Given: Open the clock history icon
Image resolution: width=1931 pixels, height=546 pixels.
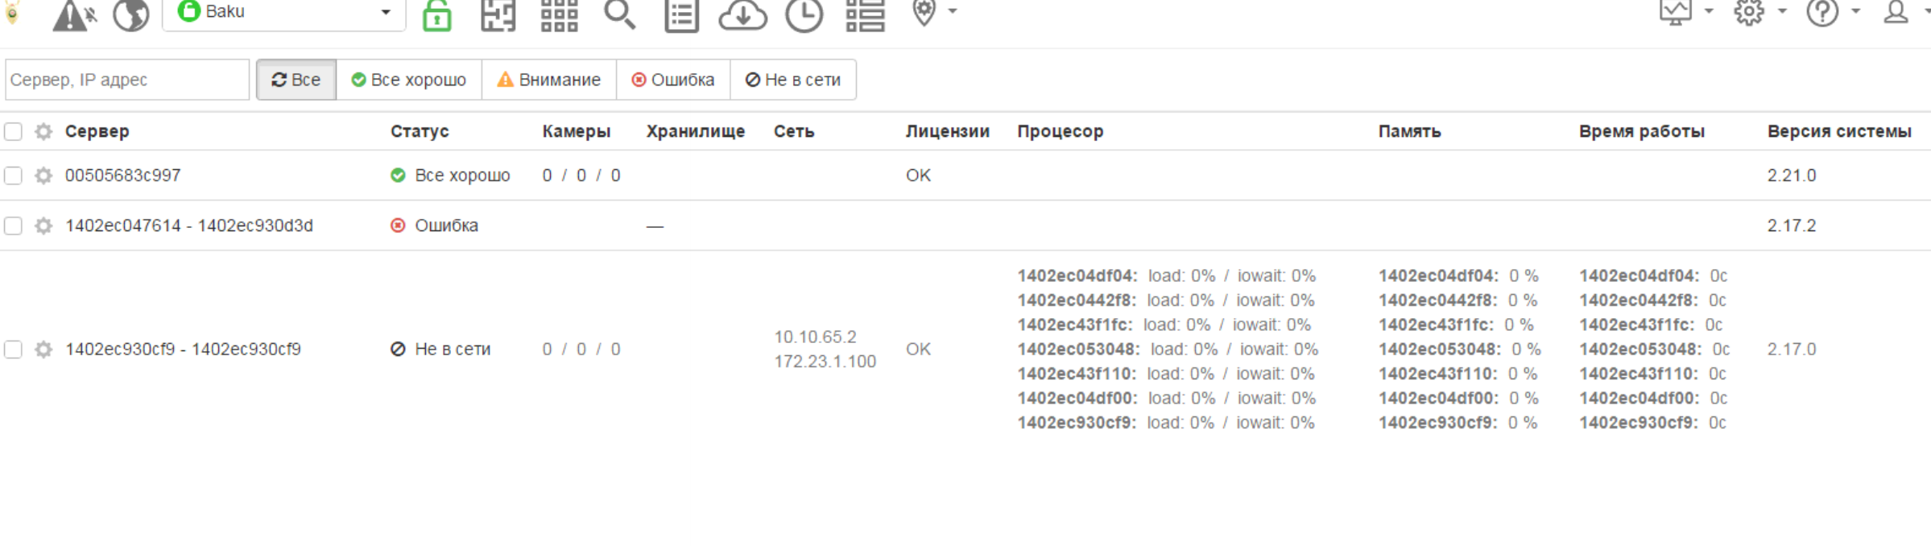Looking at the screenshot, I should [x=804, y=14].
